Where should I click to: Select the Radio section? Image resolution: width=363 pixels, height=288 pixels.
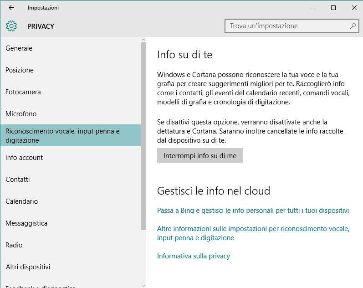14,245
